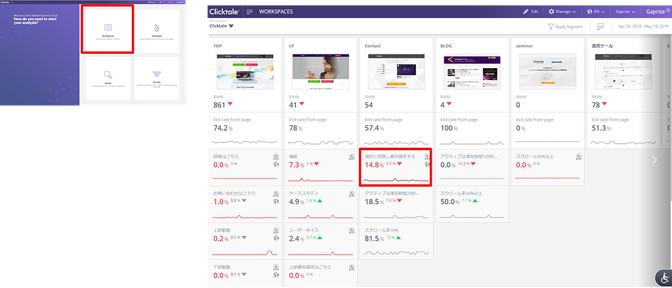Click WORKSPACES title in header
This screenshot has width=672, height=288.
(x=276, y=12)
